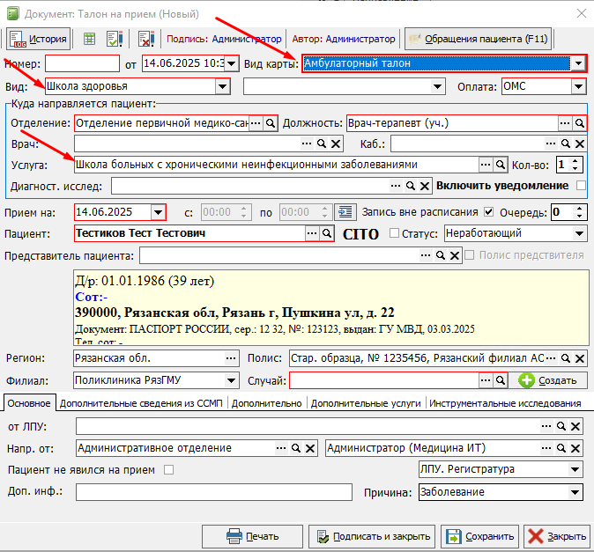Click search icon in от ЛПУ field

click(561, 426)
